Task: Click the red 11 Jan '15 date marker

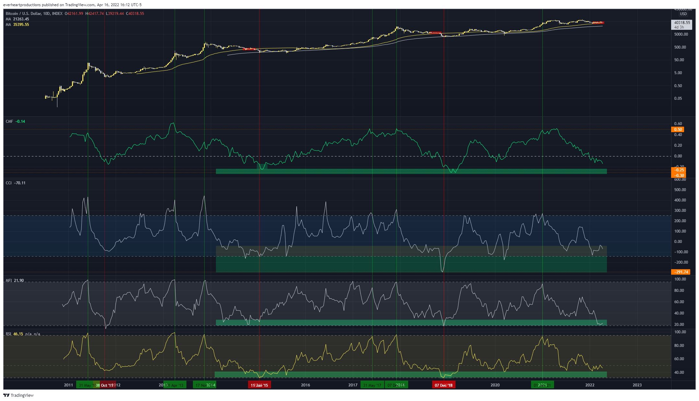Action: [x=259, y=385]
